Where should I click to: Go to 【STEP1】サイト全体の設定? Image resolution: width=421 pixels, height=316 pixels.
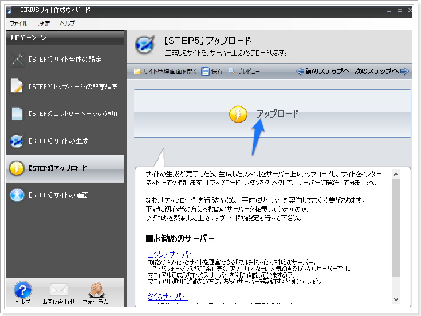click(65, 60)
